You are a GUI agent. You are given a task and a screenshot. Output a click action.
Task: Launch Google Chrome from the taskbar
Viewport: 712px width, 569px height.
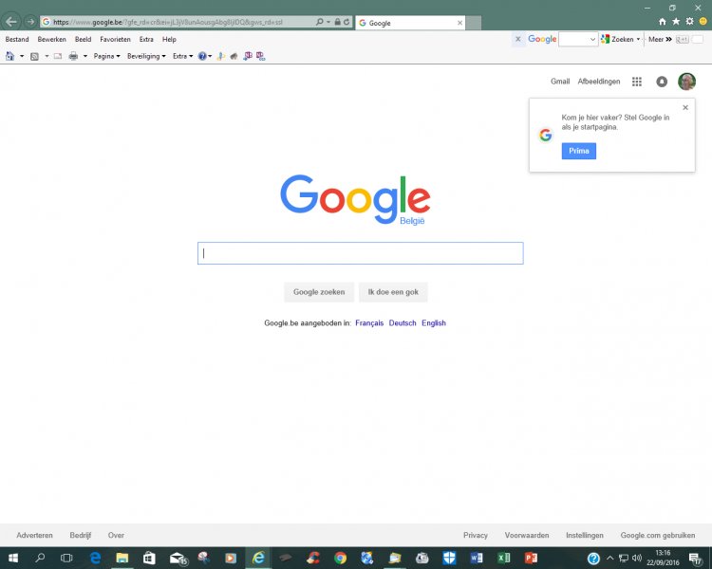click(340, 559)
